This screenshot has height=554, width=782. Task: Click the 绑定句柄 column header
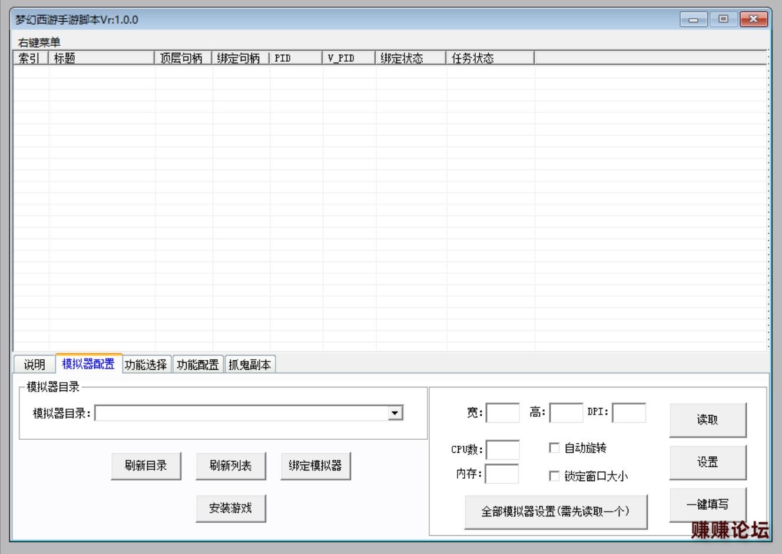241,58
